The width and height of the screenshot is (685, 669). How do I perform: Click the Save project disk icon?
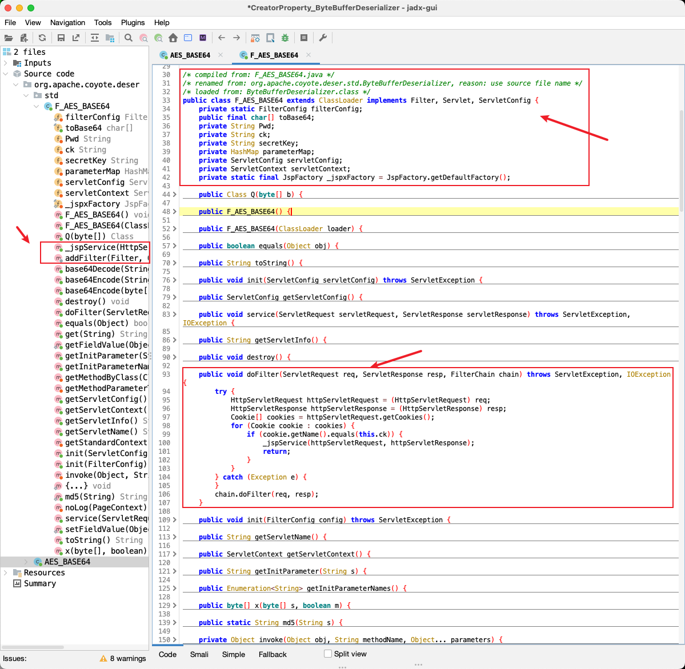click(x=61, y=38)
